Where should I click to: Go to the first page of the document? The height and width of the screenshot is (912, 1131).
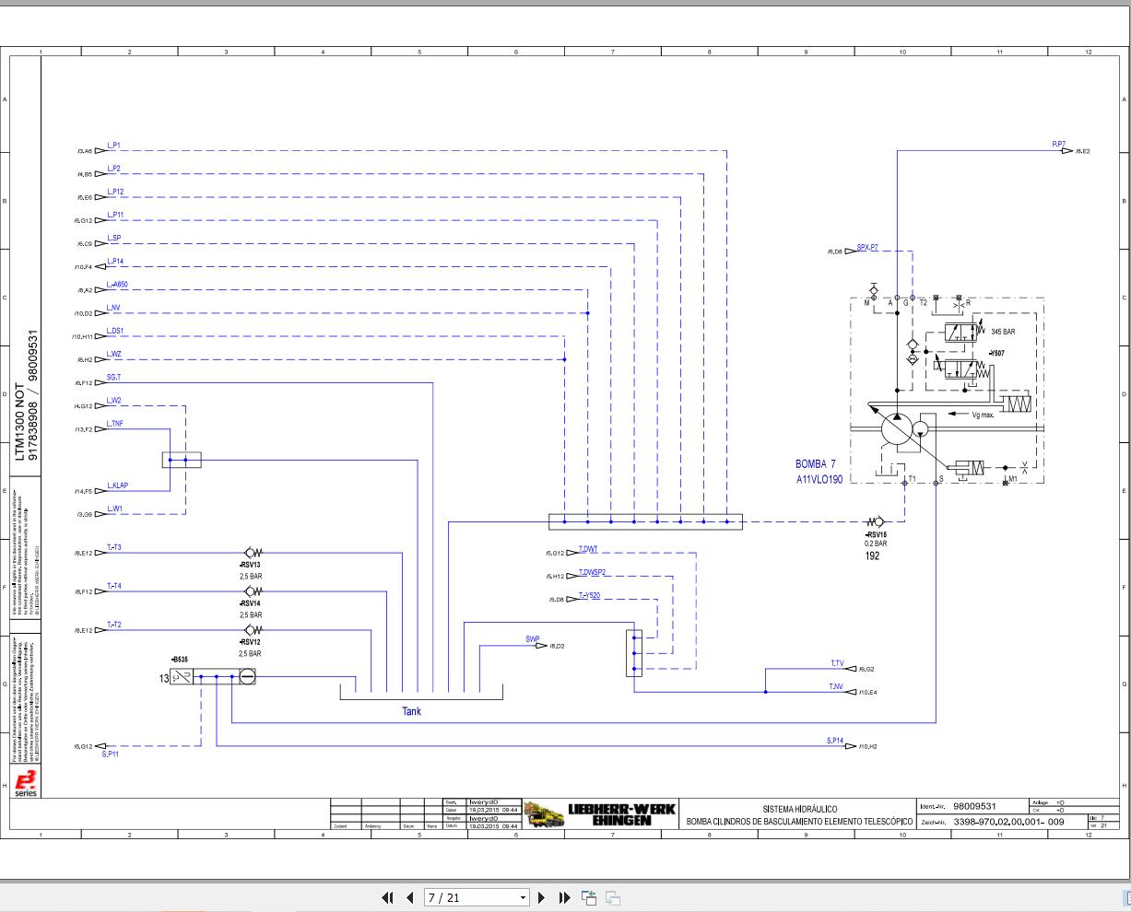tap(388, 897)
